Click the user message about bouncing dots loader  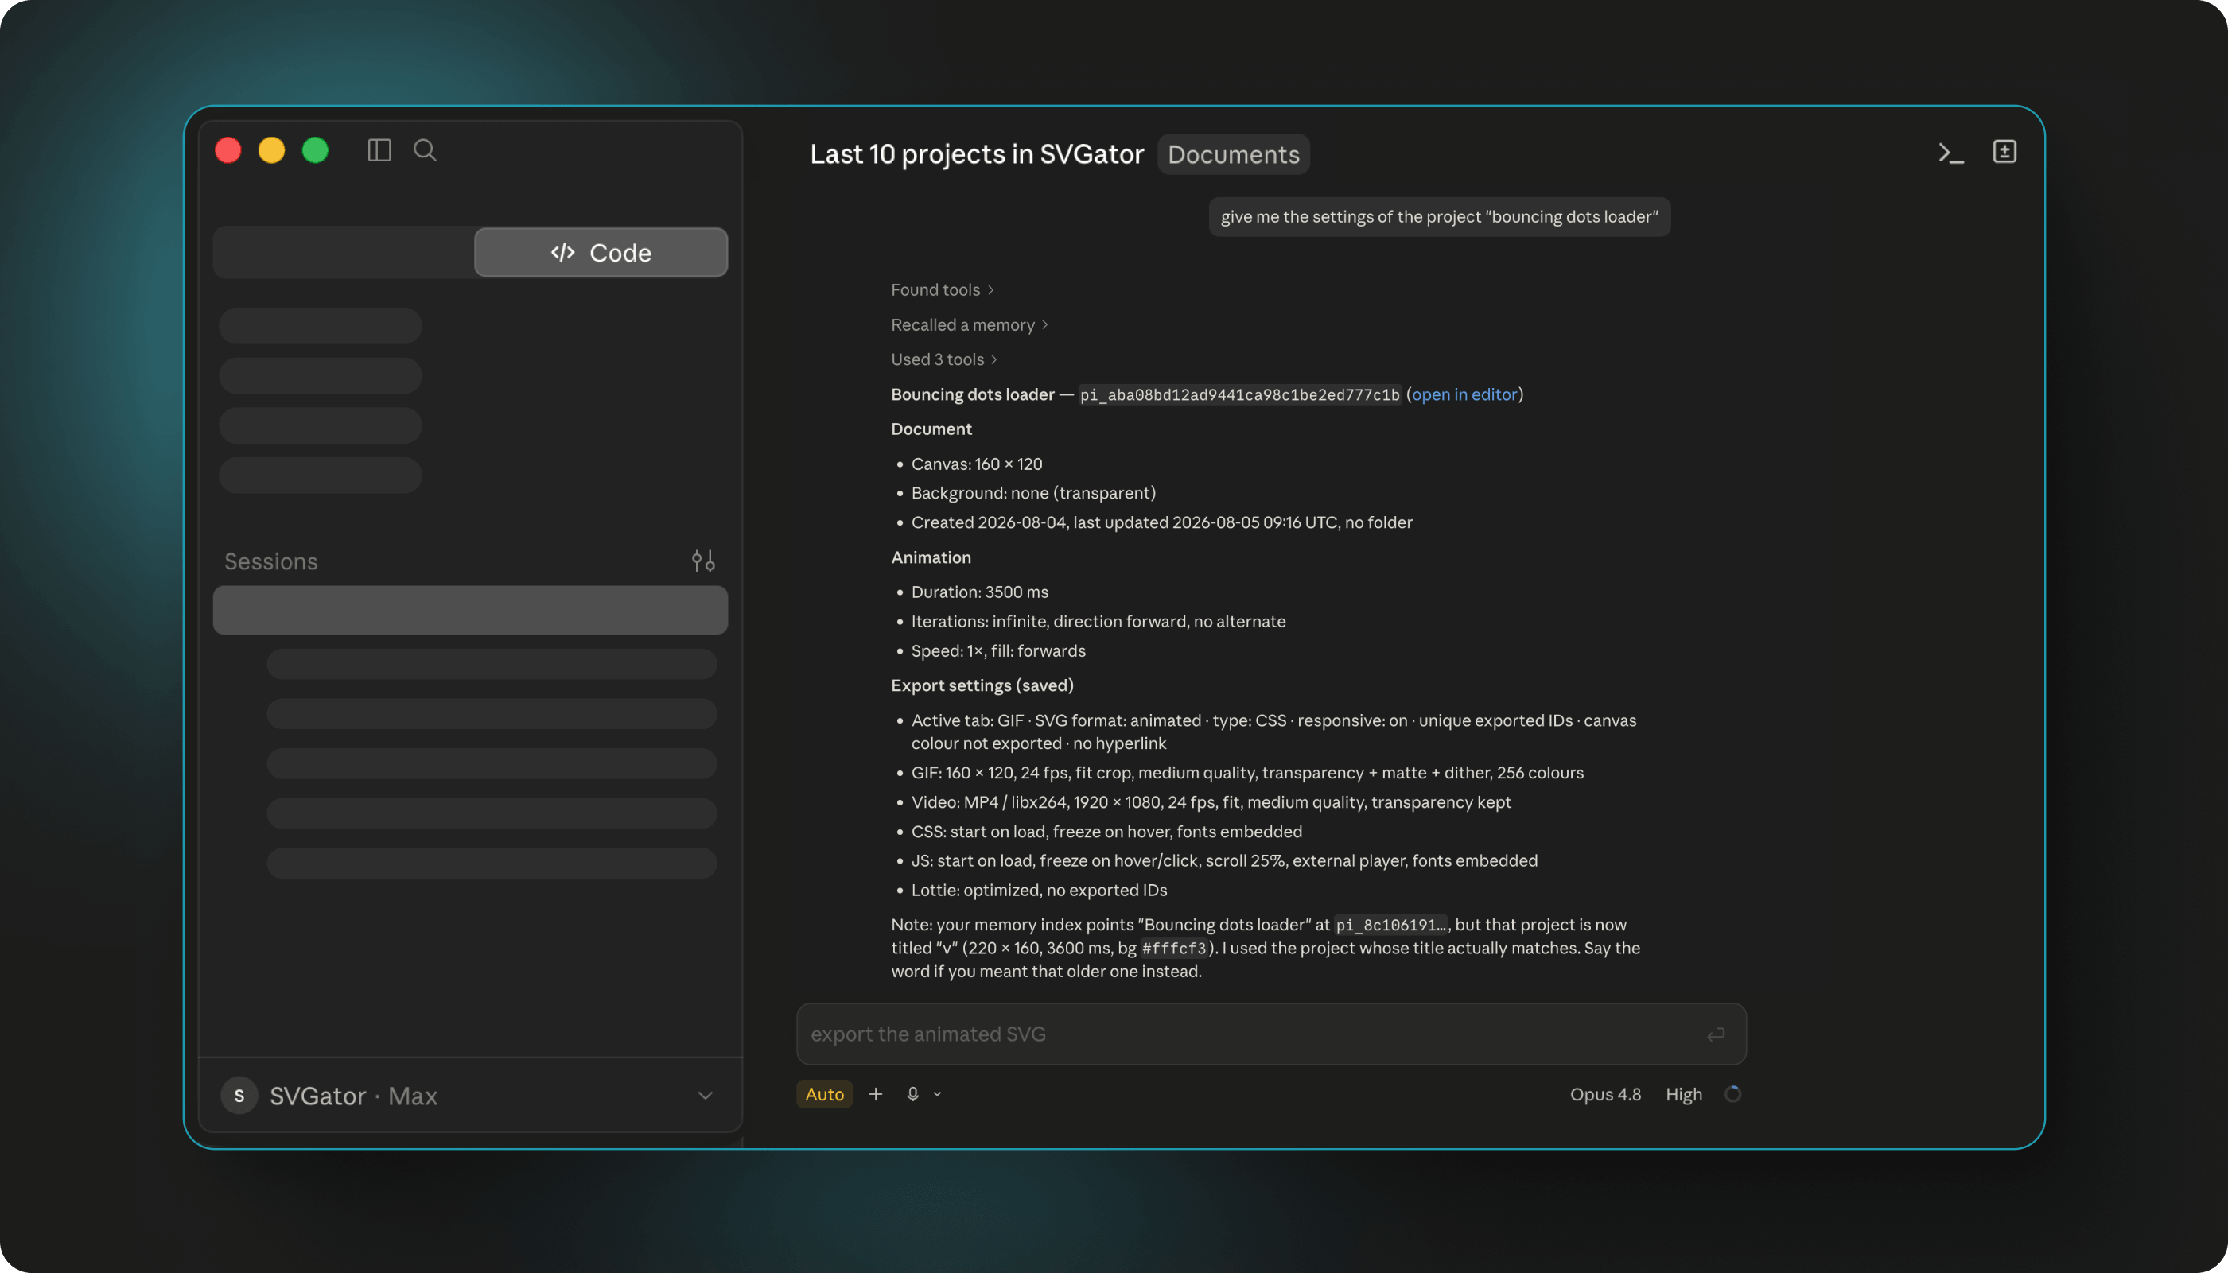point(1439,217)
